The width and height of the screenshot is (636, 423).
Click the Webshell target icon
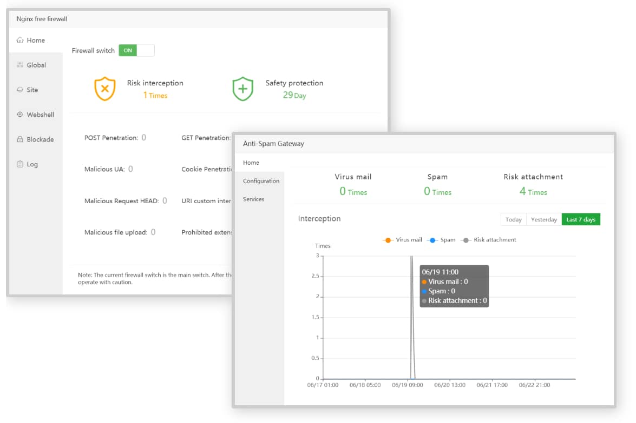20,114
